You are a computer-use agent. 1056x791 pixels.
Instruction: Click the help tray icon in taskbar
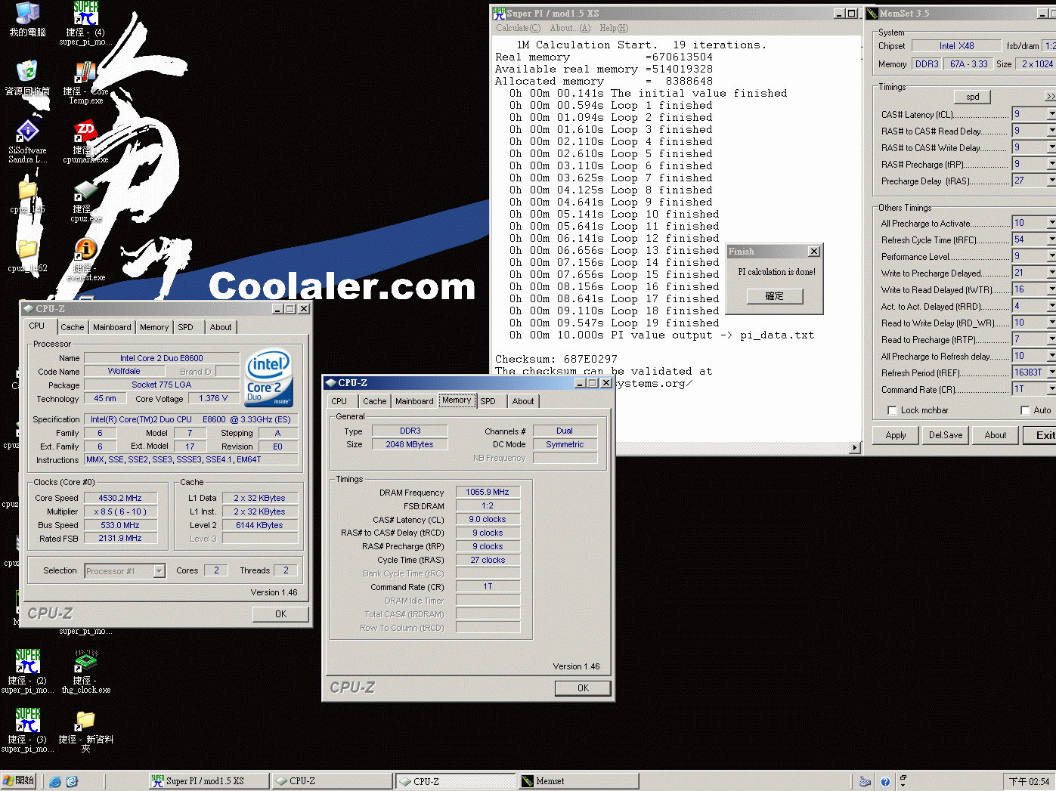[885, 782]
